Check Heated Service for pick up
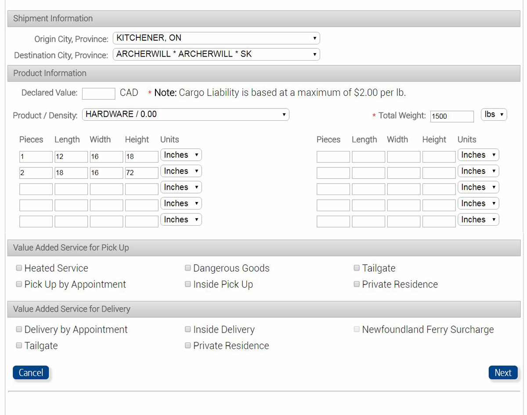Image resolution: width=527 pixels, height=415 pixels. tap(19, 268)
